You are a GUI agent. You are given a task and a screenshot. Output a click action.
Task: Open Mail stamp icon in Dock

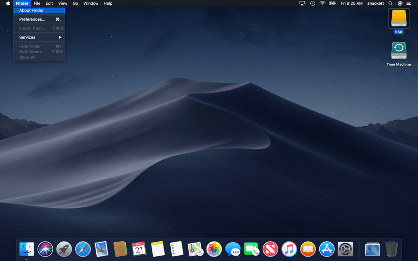point(102,249)
